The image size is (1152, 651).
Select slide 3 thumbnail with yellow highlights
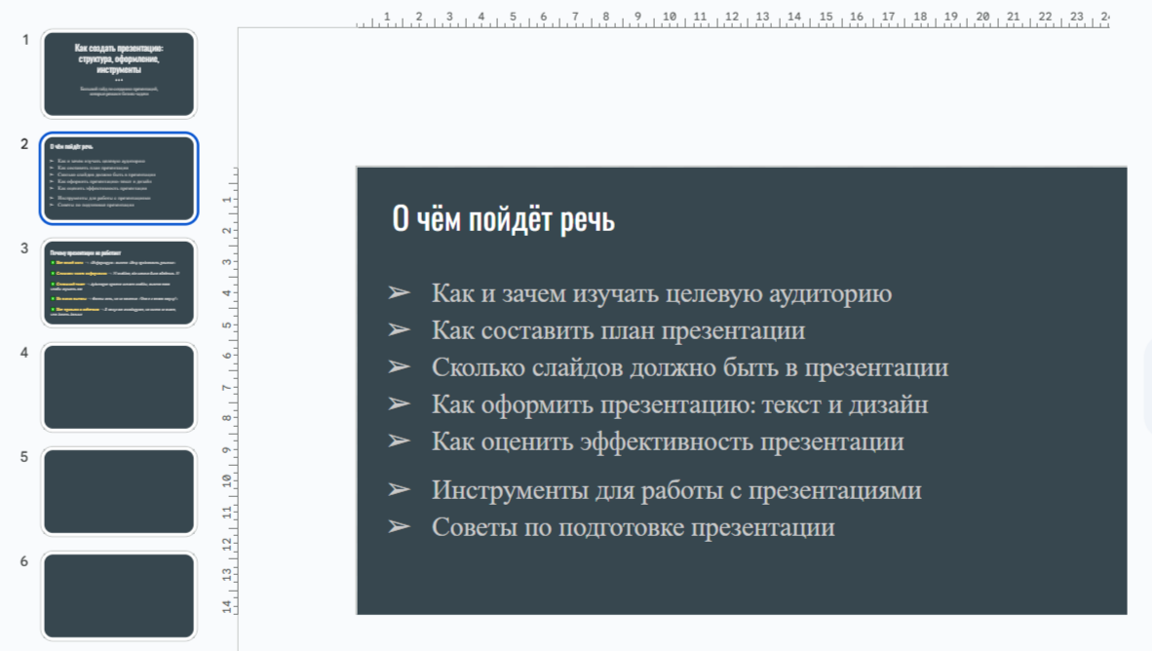119,283
